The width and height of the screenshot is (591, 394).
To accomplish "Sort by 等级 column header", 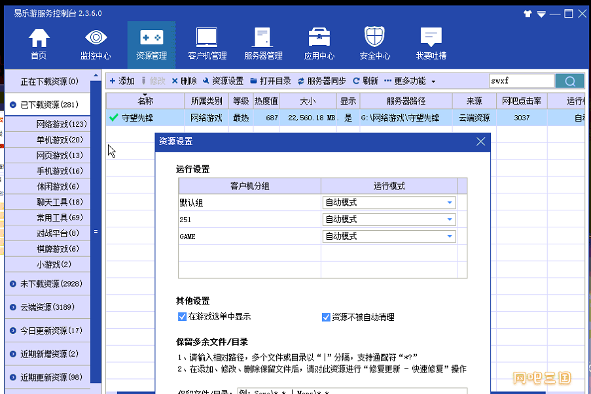I will [241, 101].
